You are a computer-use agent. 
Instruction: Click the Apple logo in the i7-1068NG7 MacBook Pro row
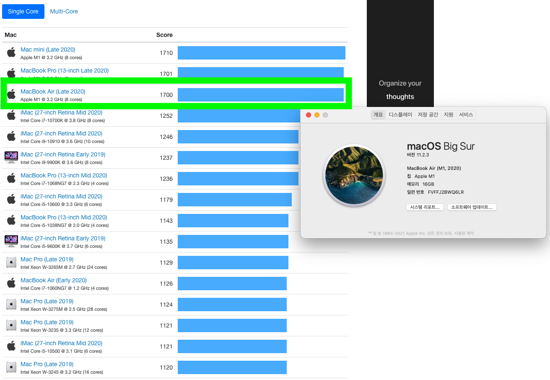click(11, 178)
